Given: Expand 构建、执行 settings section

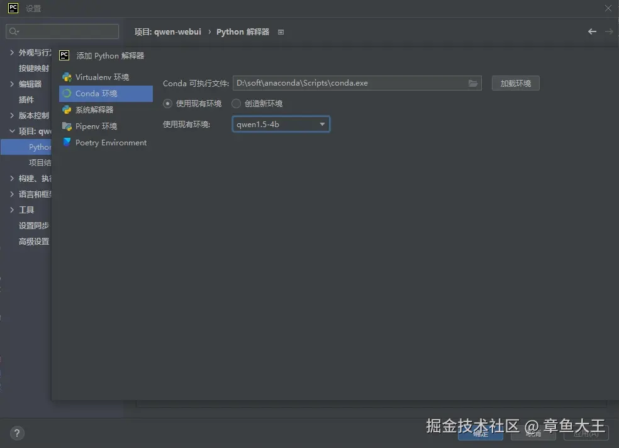Looking at the screenshot, I should [12, 179].
